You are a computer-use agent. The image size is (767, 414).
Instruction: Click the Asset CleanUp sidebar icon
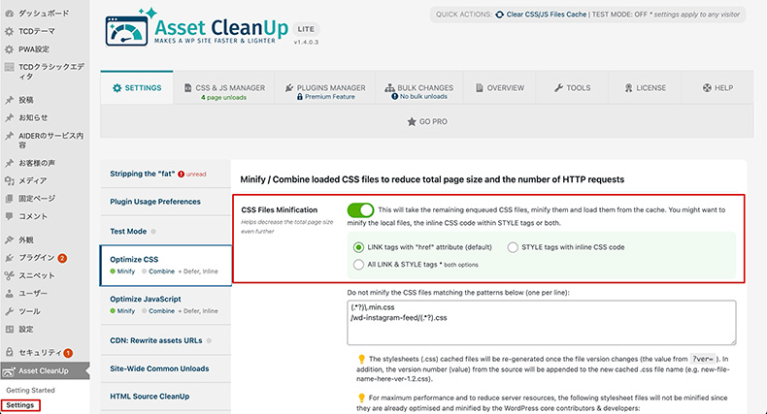tap(10, 371)
